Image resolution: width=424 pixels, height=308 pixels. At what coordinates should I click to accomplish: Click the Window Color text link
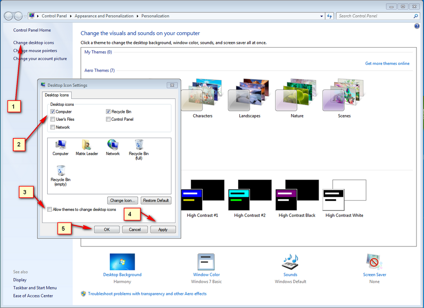point(206,275)
